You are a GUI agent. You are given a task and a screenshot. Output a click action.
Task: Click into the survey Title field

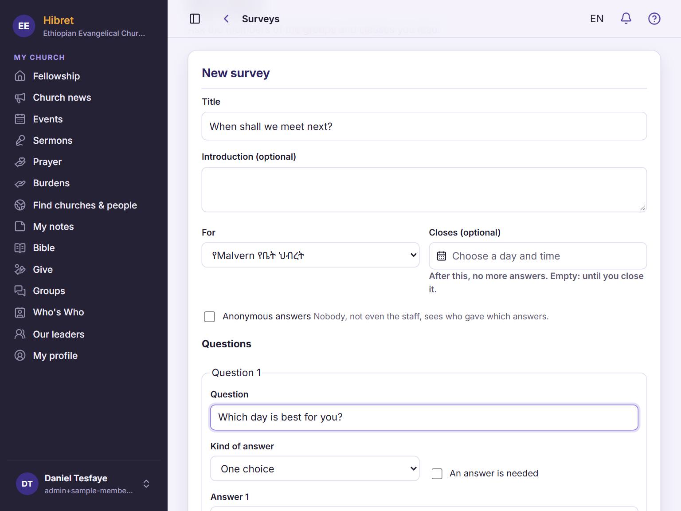click(x=424, y=126)
